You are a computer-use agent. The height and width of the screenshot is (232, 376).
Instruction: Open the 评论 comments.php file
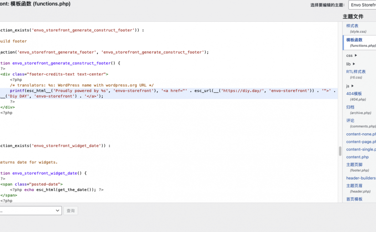[350, 121]
